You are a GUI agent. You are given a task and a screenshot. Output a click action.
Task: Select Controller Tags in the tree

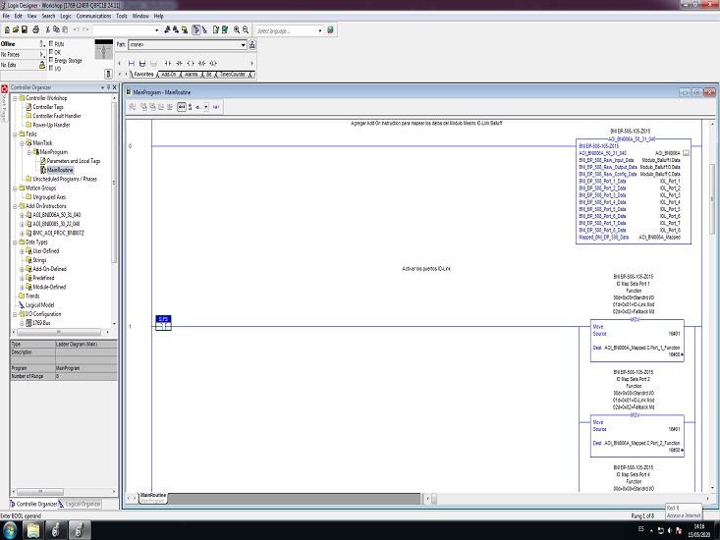pyautogui.click(x=48, y=107)
